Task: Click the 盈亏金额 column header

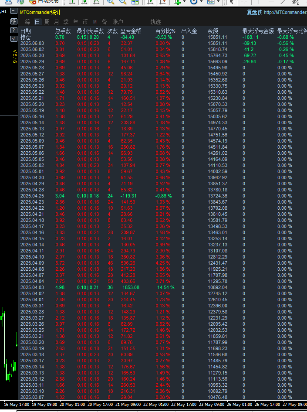Action: click(x=131, y=31)
